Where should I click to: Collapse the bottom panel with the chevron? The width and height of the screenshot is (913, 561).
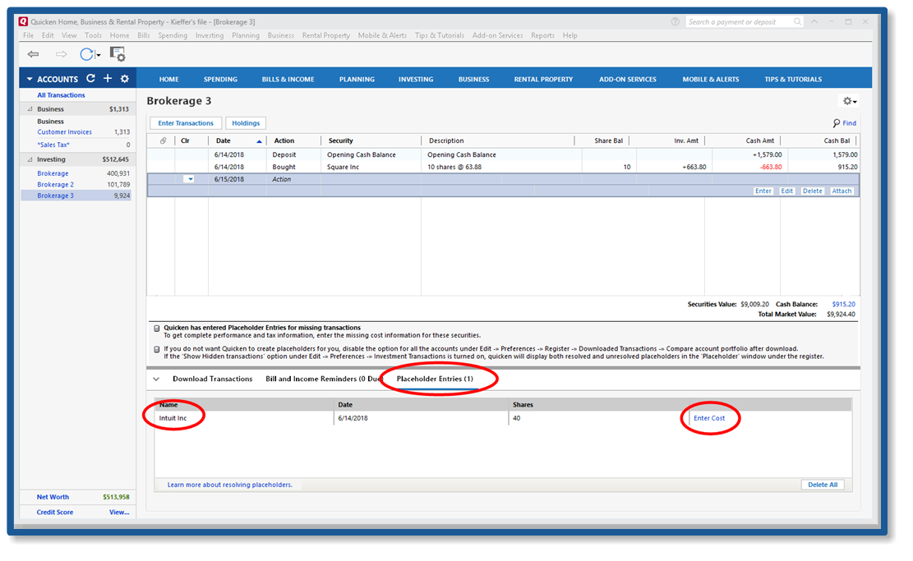(156, 379)
